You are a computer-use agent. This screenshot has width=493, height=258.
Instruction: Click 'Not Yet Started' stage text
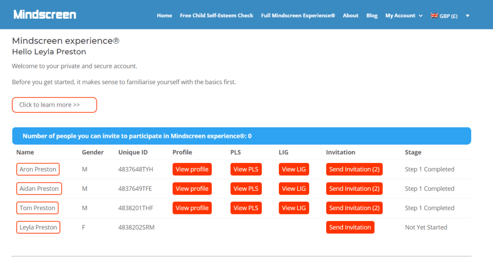(x=426, y=227)
